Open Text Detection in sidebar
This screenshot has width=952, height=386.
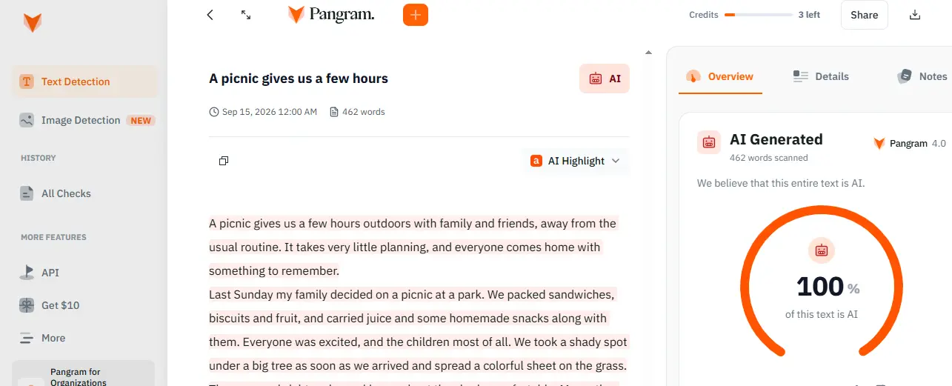pos(84,81)
